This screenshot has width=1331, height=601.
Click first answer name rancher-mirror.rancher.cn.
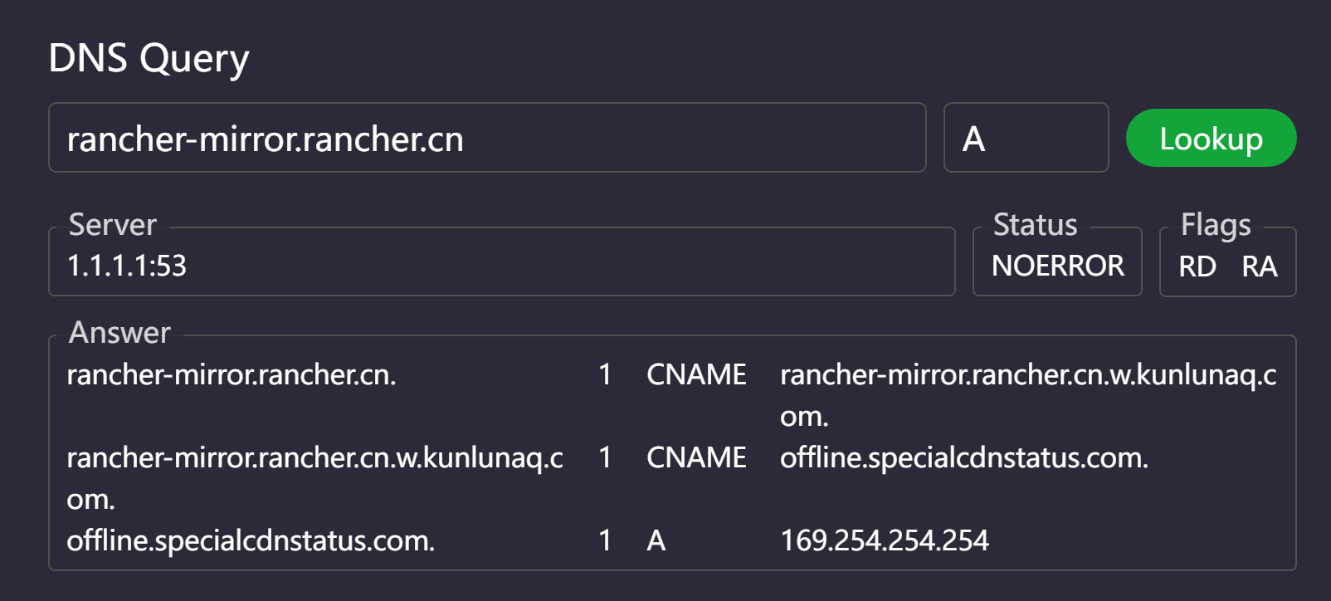pos(232,374)
